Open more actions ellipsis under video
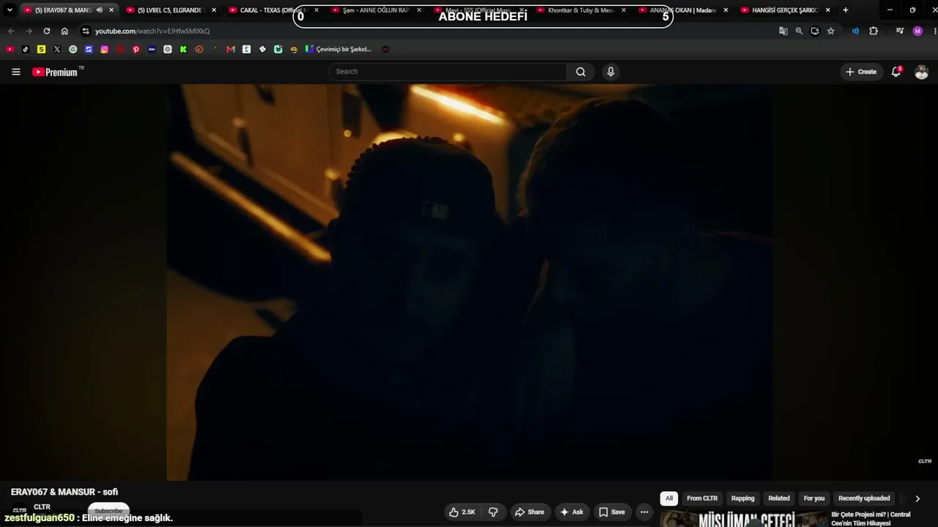 (x=644, y=512)
